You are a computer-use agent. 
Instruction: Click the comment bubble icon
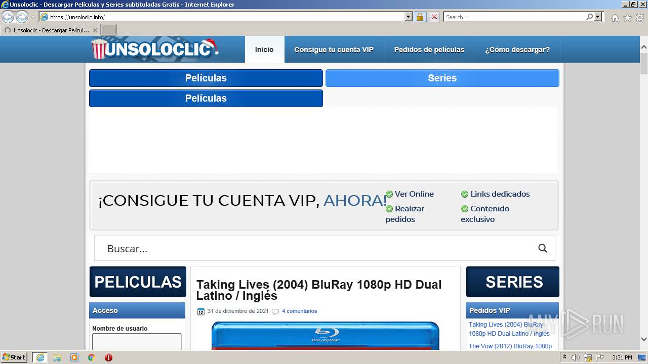[275, 311]
